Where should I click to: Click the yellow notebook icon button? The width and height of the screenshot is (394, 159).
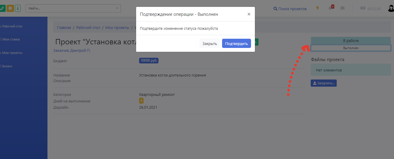pos(10,8)
